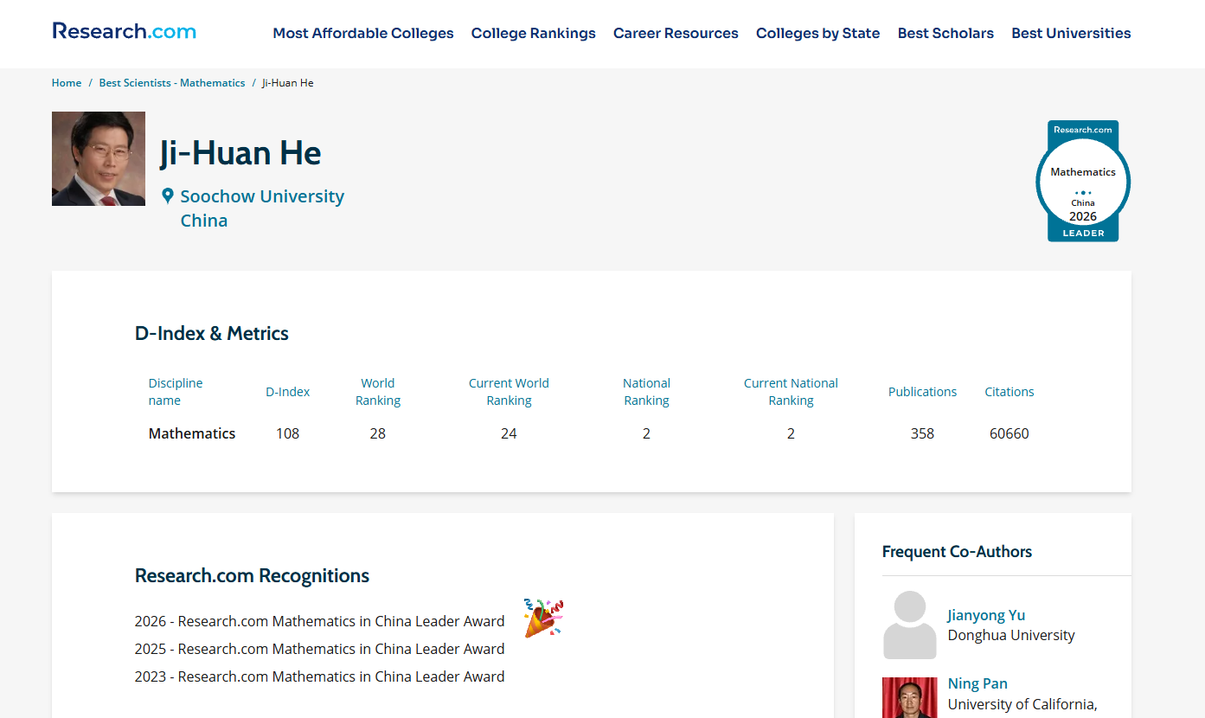Open Colleges by State menu

point(818,33)
